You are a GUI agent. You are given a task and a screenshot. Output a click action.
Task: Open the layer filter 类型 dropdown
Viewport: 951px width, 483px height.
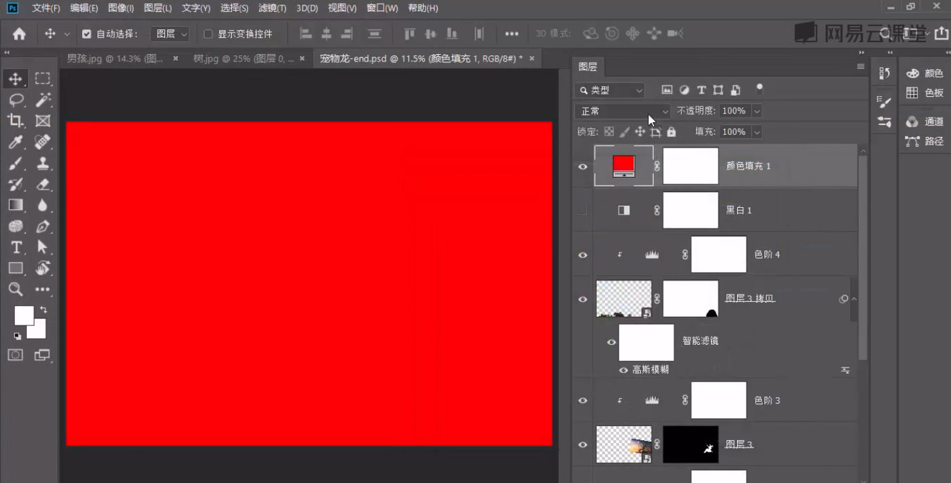[609, 90]
